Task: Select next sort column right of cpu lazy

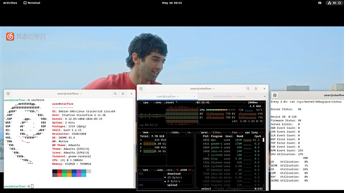Action: click(x=260, y=132)
